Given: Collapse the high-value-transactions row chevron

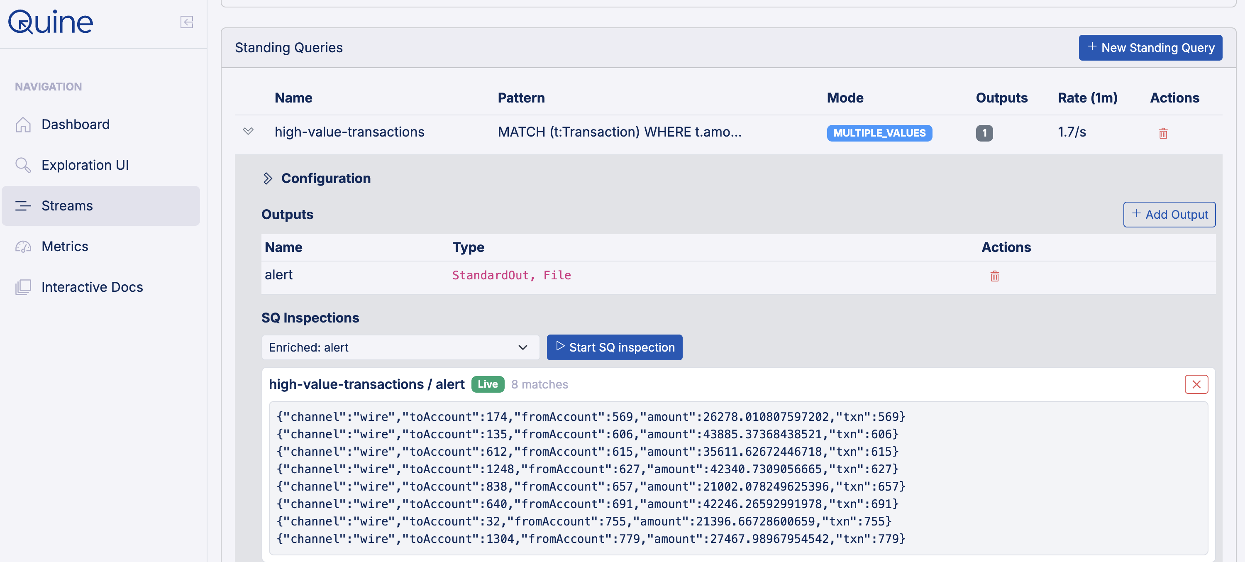Looking at the screenshot, I should pyautogui.click(x=248, y=132).
